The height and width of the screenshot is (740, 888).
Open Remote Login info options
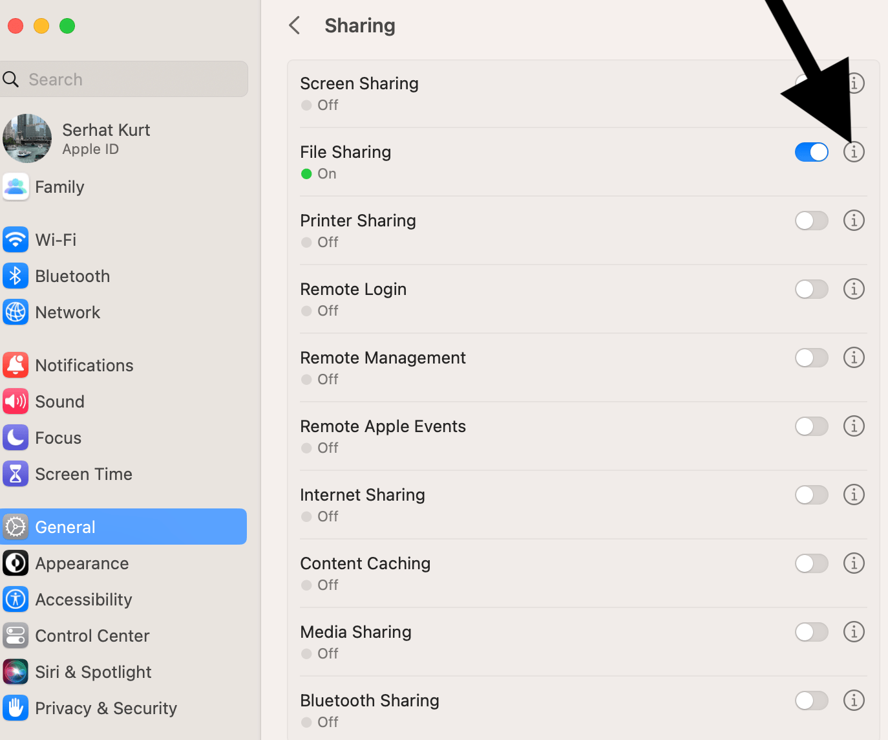[854, 289]
